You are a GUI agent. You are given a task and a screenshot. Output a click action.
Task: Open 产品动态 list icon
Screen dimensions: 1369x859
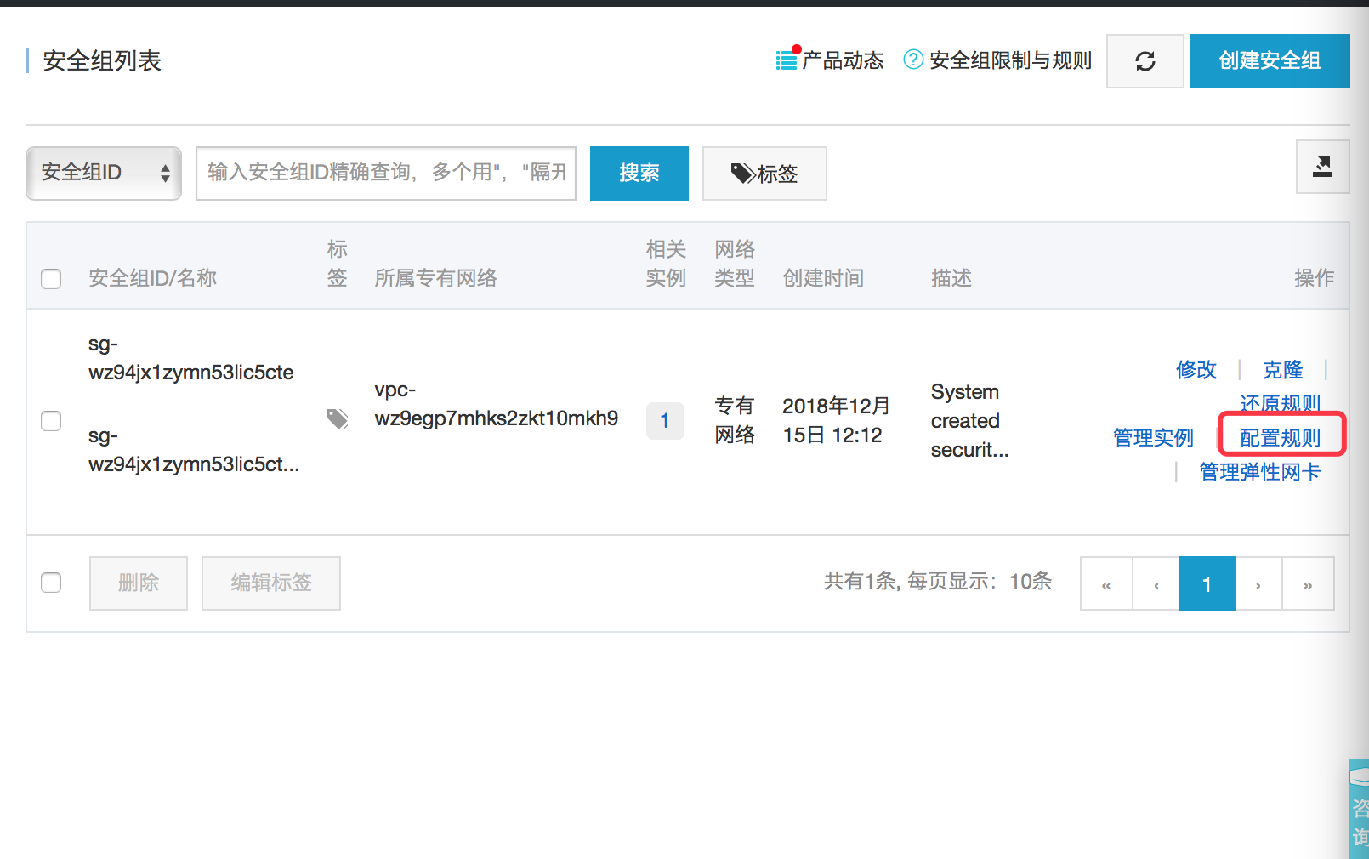pyautogui.click(x=787, y=60)
